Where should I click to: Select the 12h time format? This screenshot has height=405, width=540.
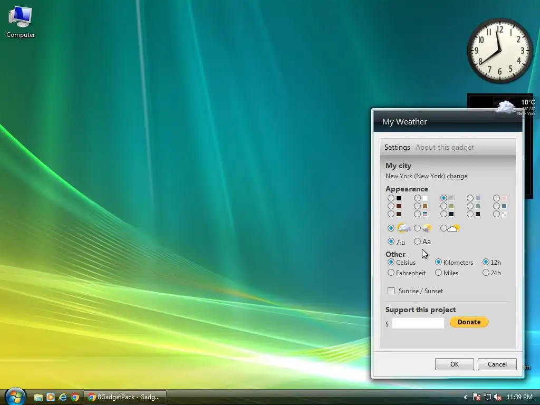[486, 262]
